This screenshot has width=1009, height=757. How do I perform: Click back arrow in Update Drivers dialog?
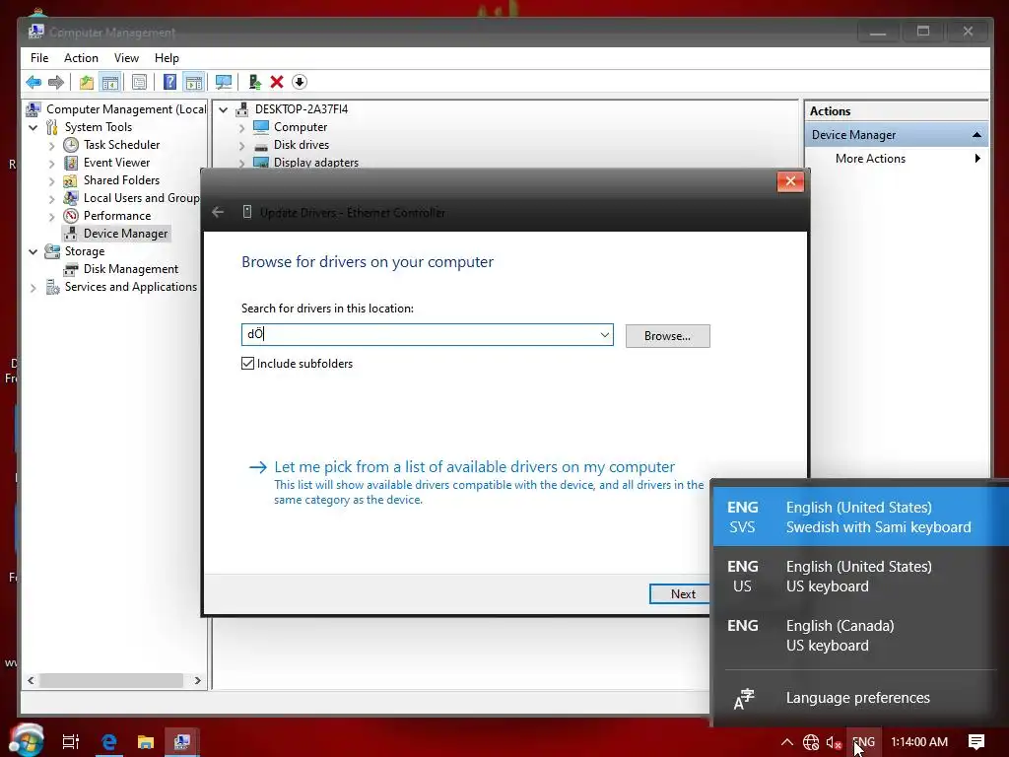[218, 212]
